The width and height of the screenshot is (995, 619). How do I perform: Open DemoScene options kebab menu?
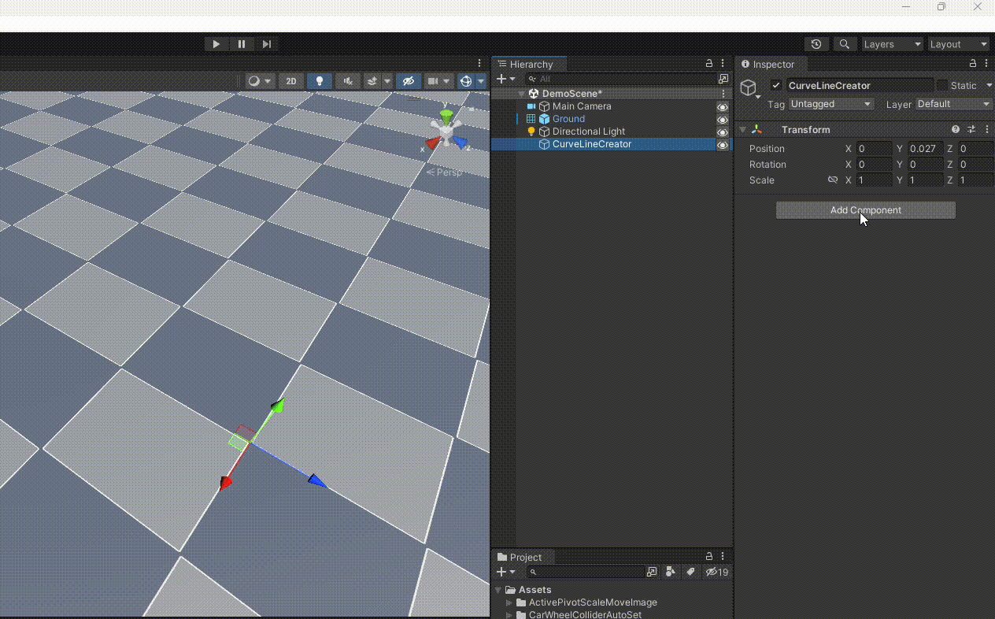[x=723, y=94]
